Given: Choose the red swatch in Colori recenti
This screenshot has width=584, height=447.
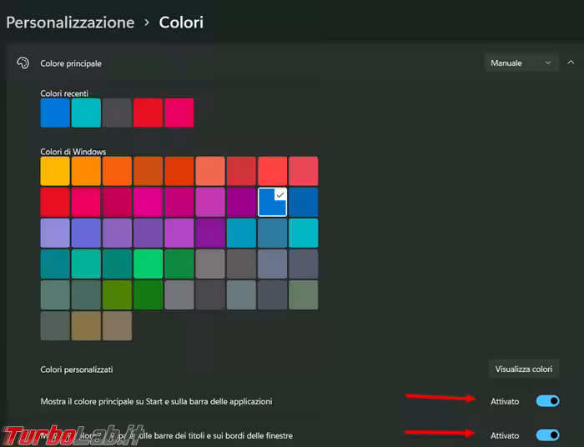Looking at the screenshot, I should point(148,113).
